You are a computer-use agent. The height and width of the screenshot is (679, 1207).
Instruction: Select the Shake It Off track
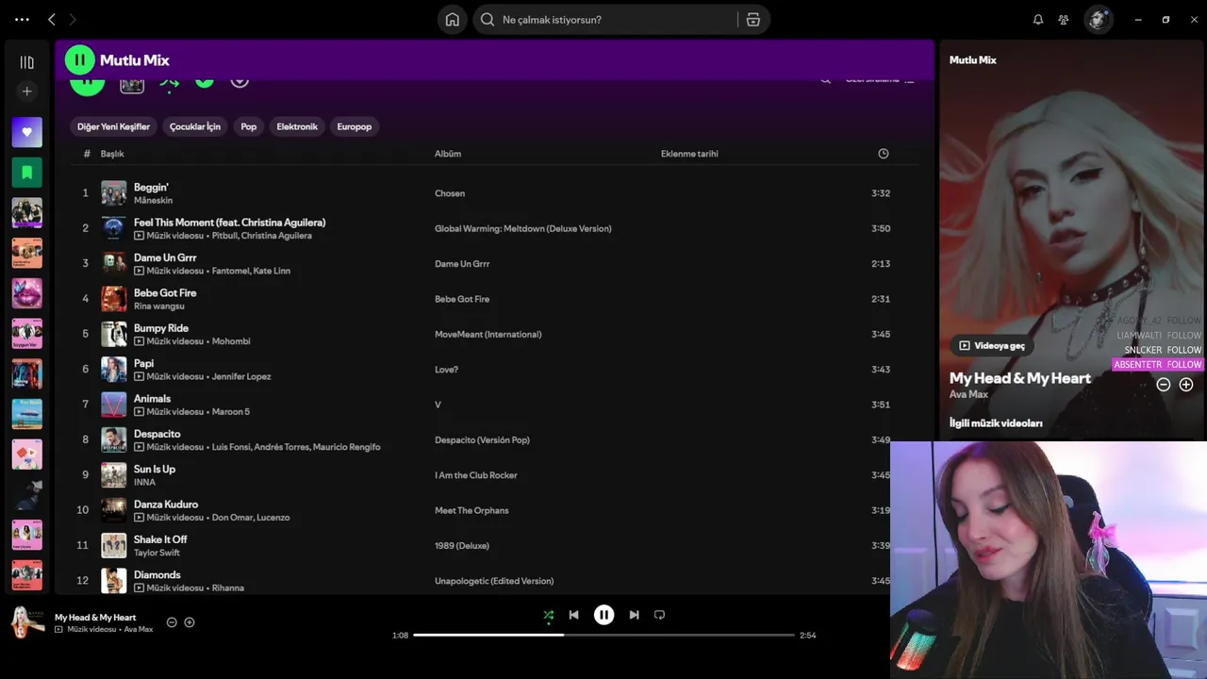[x=160, y=539]
